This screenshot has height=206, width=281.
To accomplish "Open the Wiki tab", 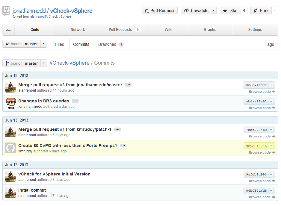I will 168,30.
